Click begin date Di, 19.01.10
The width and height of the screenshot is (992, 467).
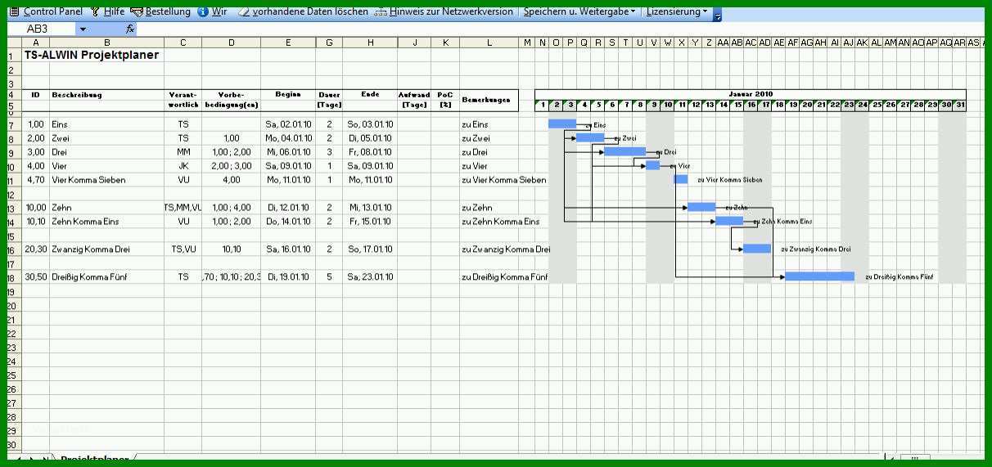click(x=288, y=277)
